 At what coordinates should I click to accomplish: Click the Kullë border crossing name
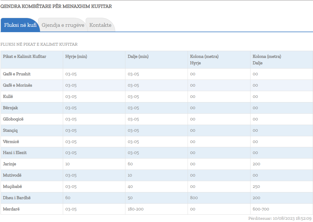(8, 96)
